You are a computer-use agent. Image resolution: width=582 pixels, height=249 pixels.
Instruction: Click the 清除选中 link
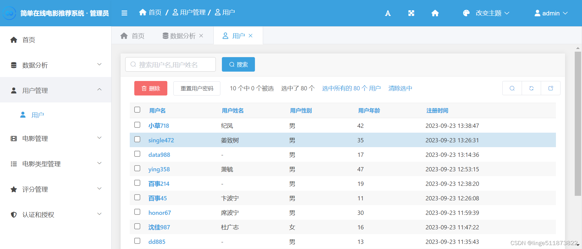coord(400,88)
